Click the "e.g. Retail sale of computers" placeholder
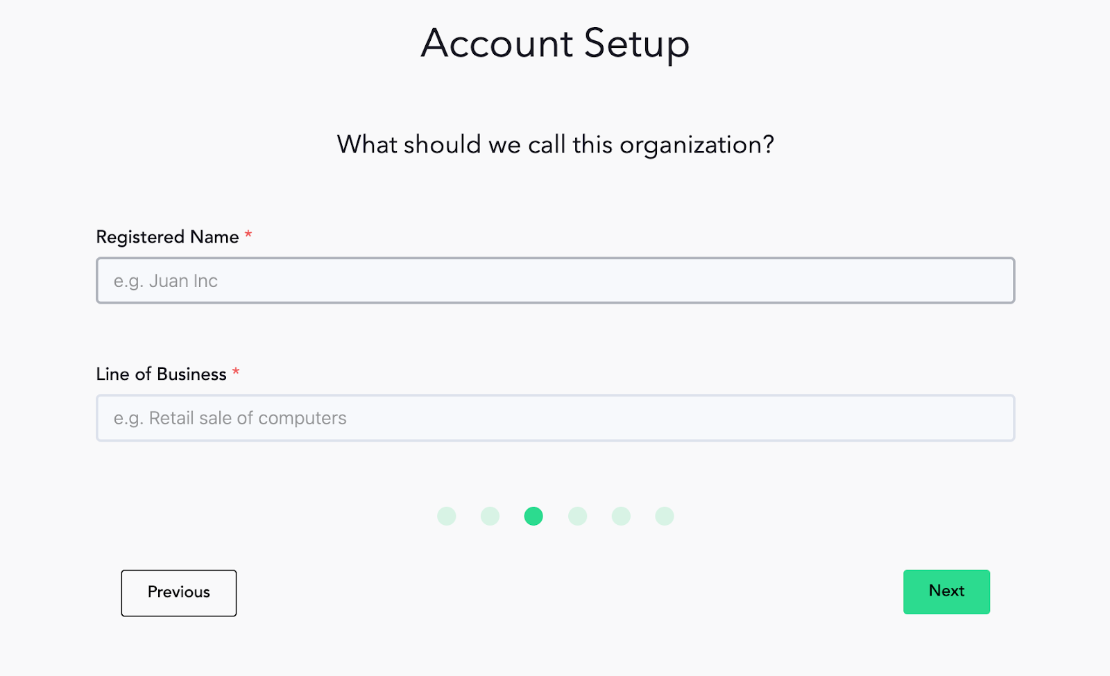 [x=230, y=418]
